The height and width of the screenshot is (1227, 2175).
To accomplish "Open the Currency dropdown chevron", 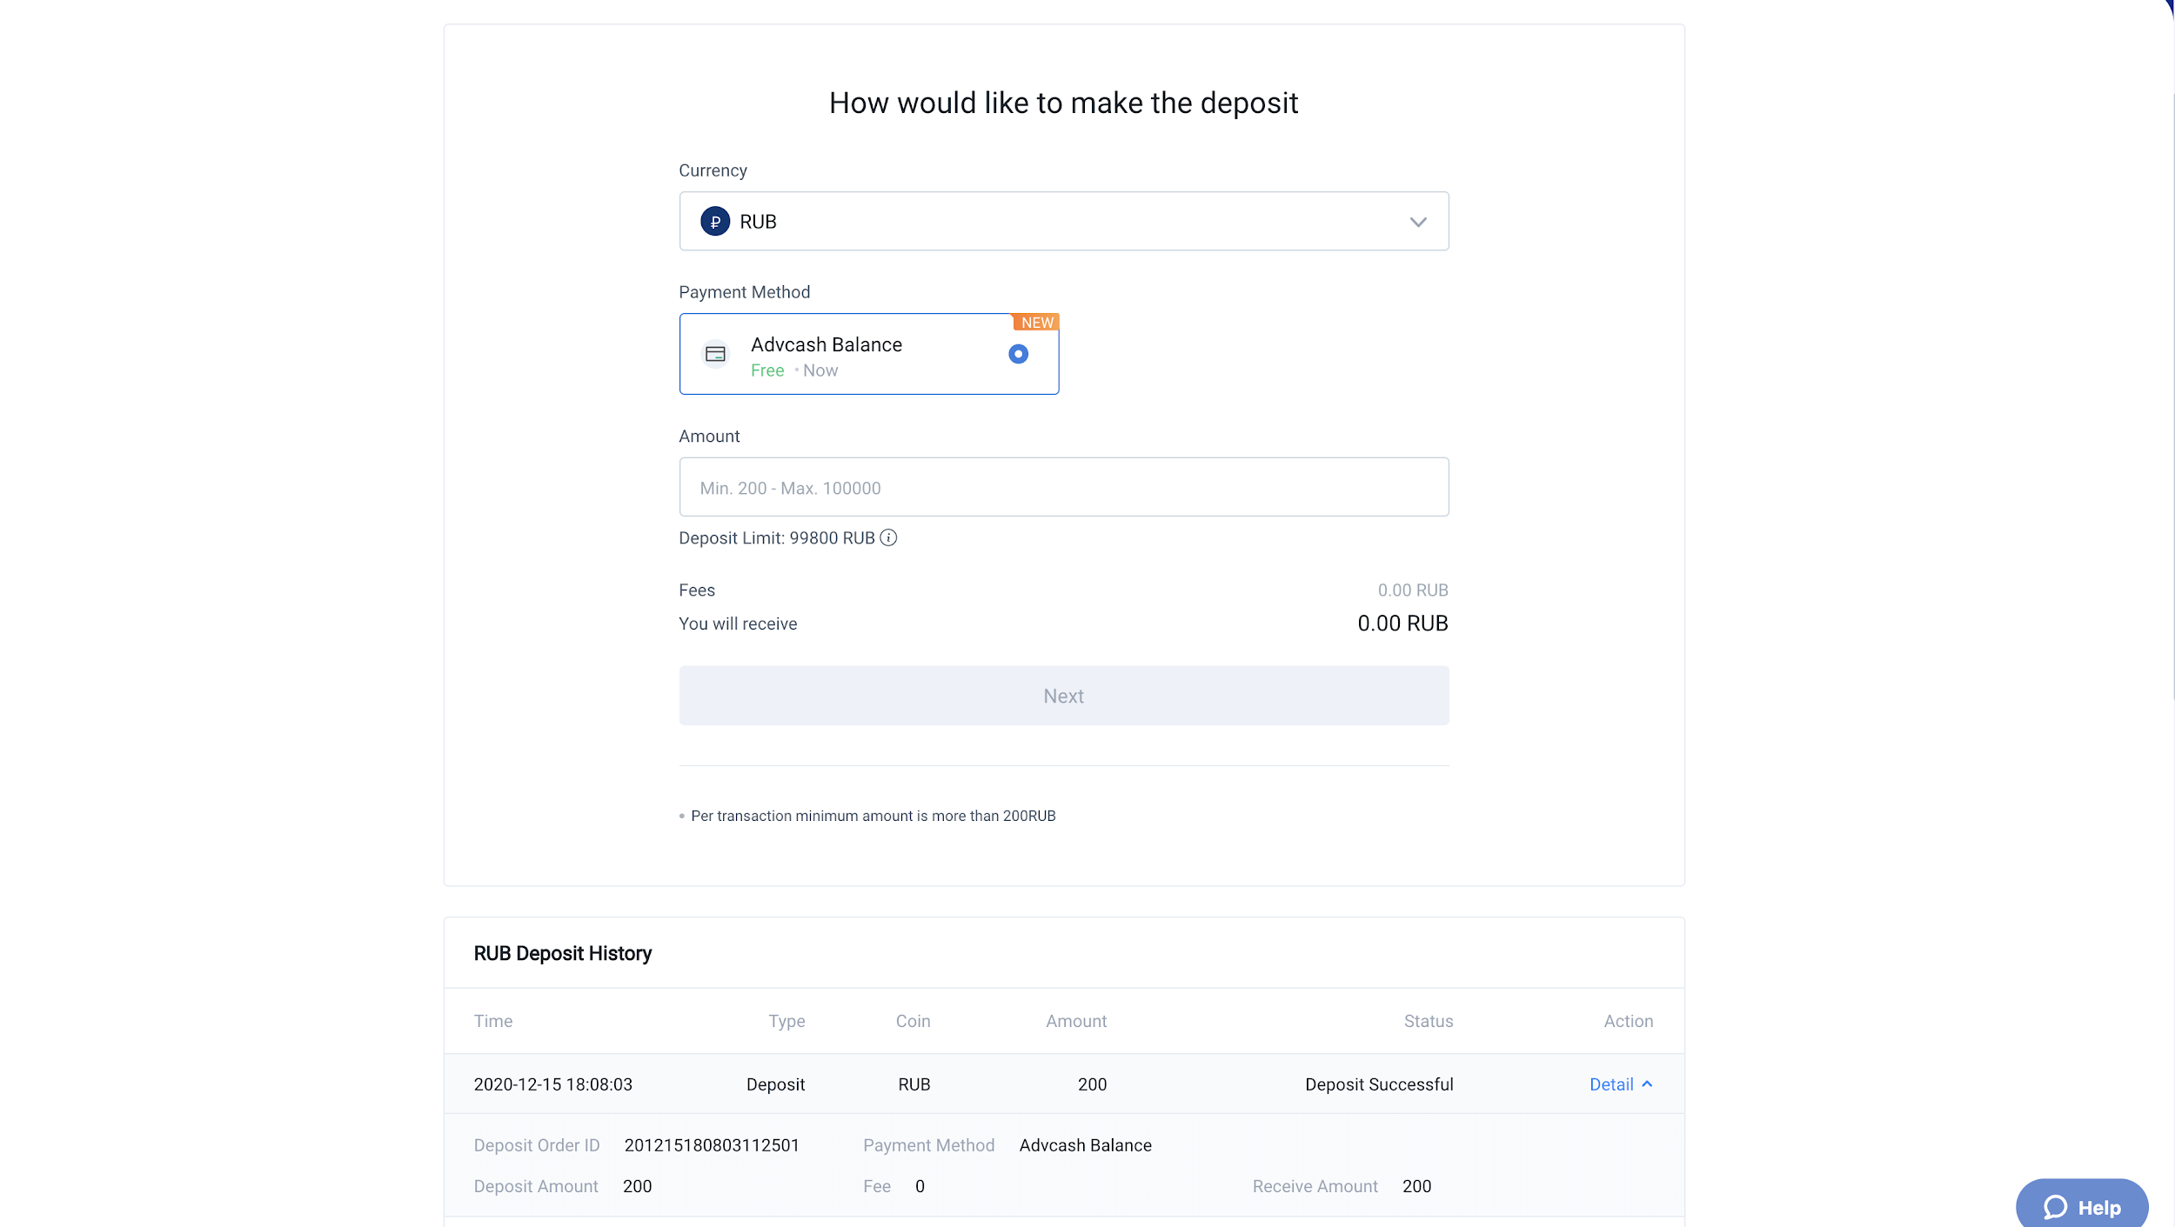I will tap(1418, 223).
